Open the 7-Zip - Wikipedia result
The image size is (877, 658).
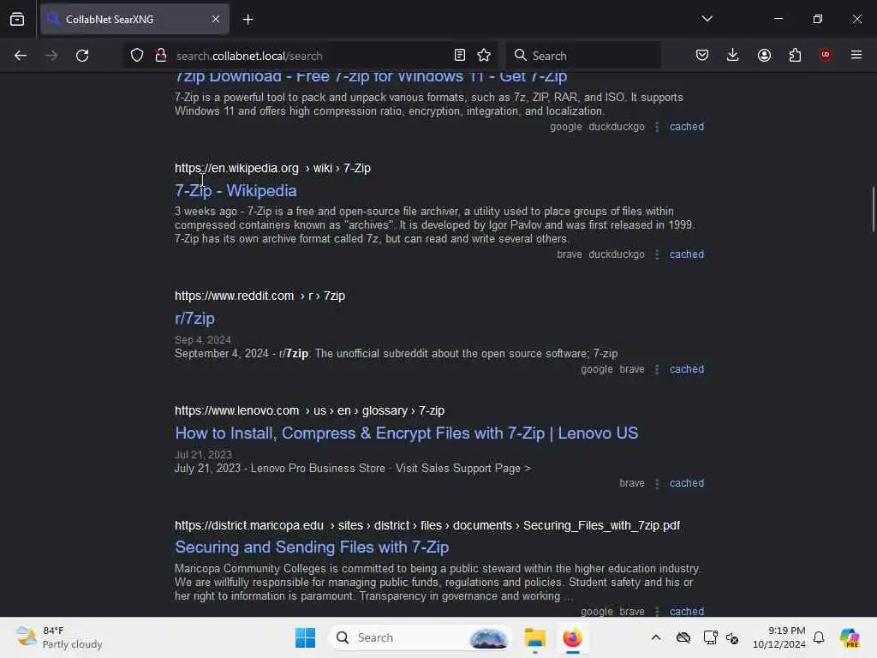point(236,191)
